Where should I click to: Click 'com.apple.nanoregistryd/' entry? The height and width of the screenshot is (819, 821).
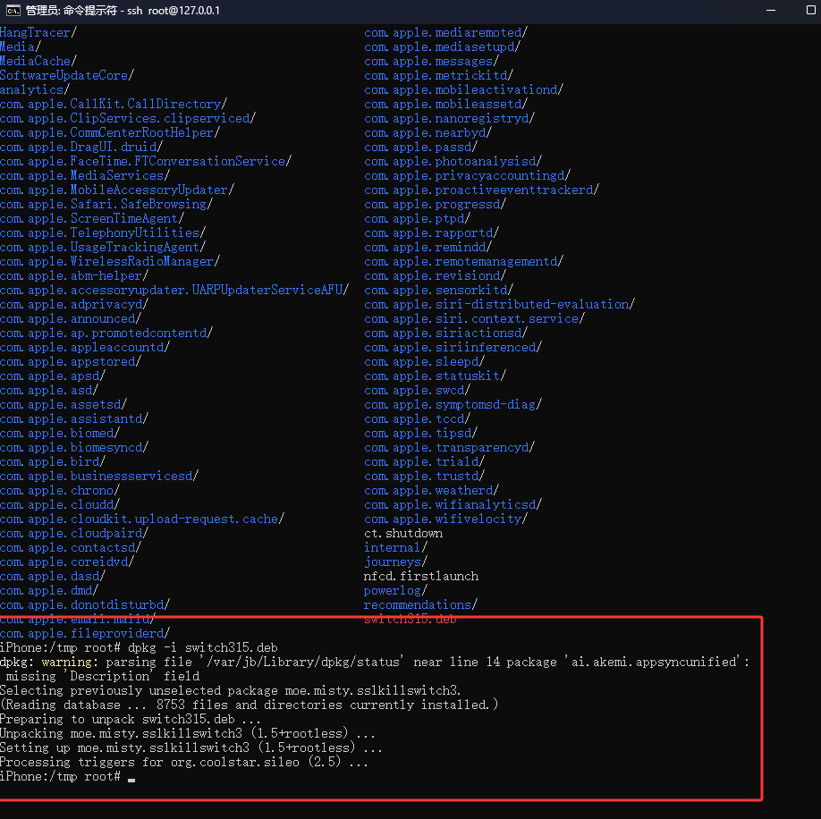click(449, 118)
